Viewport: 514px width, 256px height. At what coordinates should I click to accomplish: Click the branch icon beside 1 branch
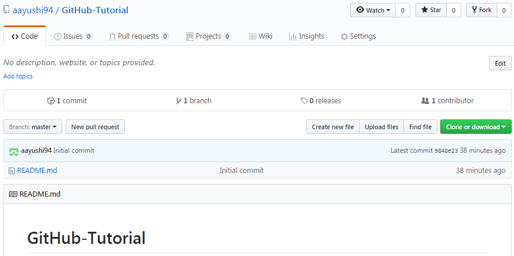[179, 101]
